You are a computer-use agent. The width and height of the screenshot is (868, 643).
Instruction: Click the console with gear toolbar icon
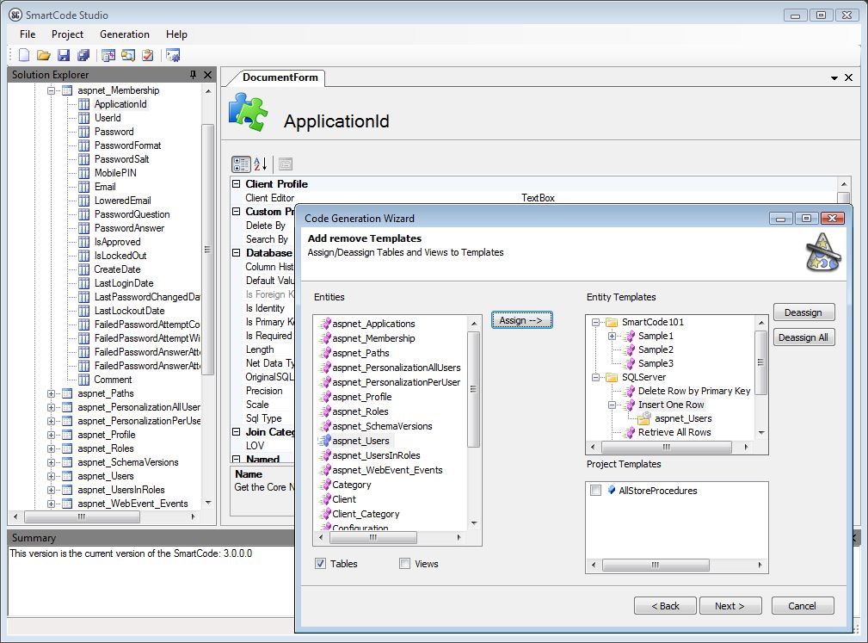pyautogui.click(x=173, y=55)
